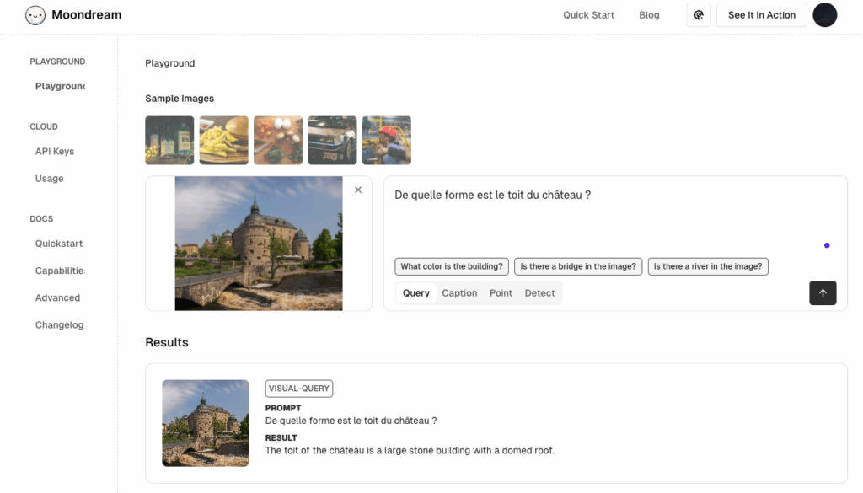Click the See It In Action button

pyautogui.click(x=761, y=15)
